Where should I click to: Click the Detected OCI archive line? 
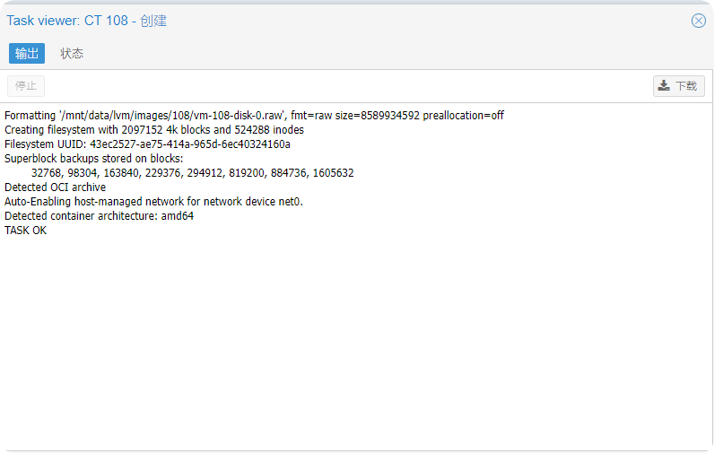tap(55, 187)
